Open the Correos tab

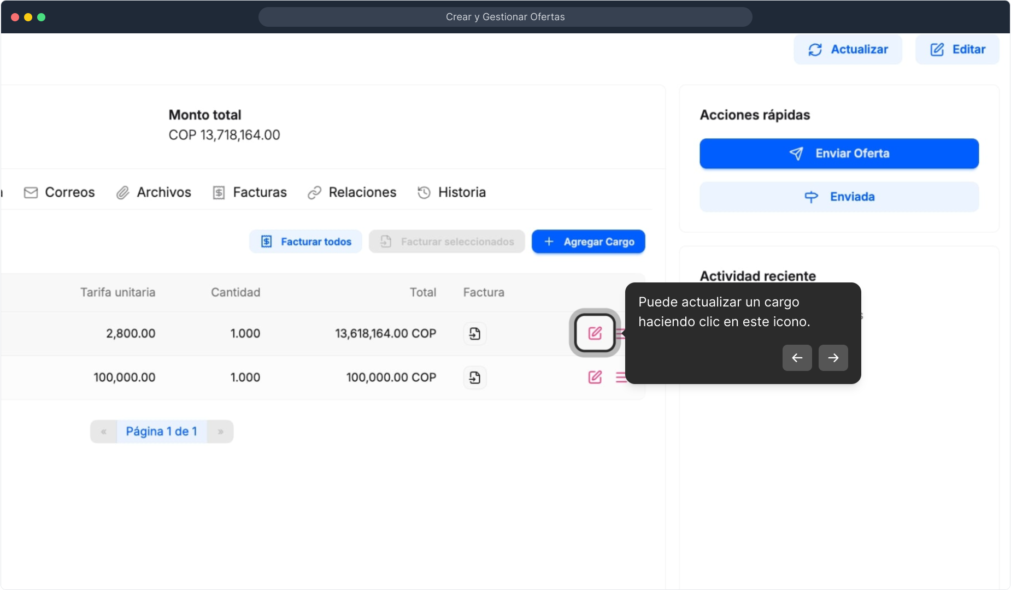point(59,192)
